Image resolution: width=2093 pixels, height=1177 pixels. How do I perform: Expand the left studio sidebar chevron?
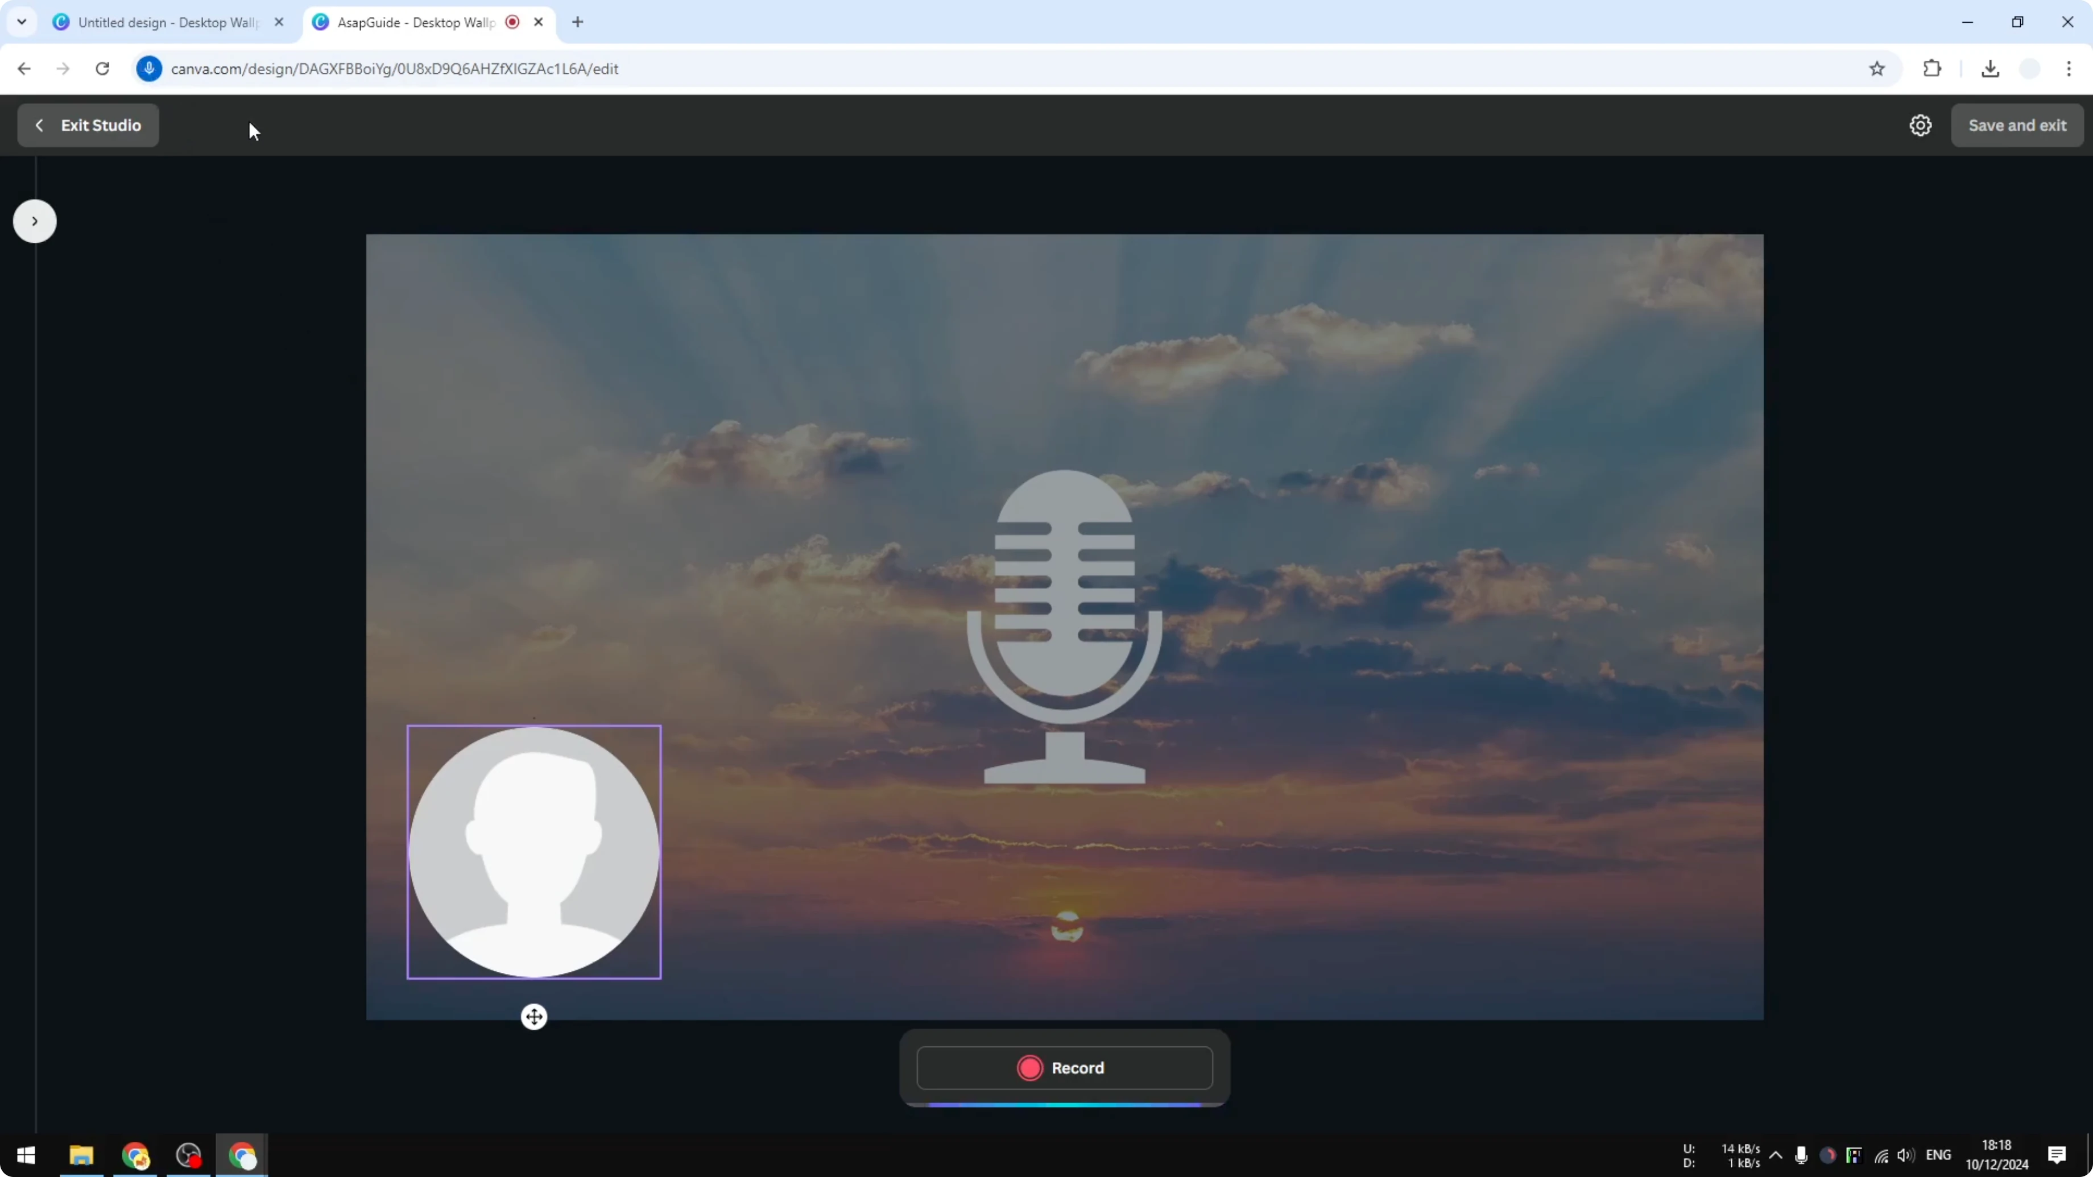[x=34, y=221]
